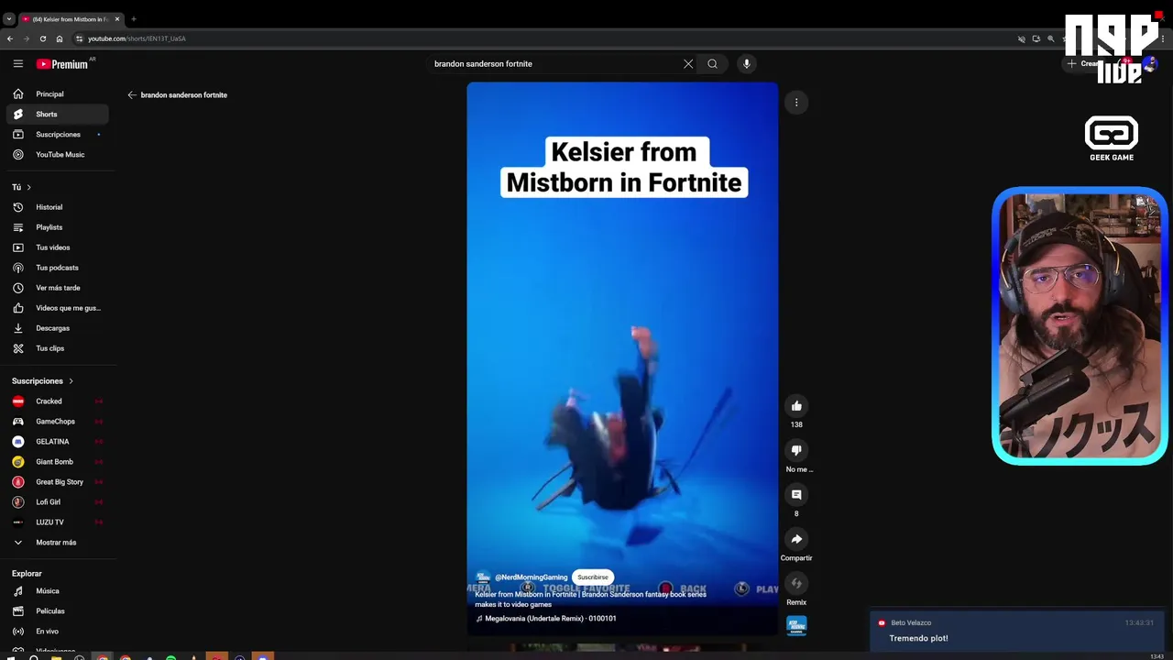Open a new browser tab

click(134, 19)
